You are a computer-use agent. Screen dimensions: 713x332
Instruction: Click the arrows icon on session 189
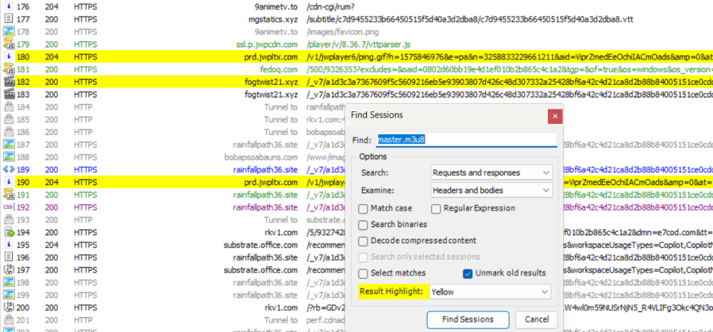(9, 169)
